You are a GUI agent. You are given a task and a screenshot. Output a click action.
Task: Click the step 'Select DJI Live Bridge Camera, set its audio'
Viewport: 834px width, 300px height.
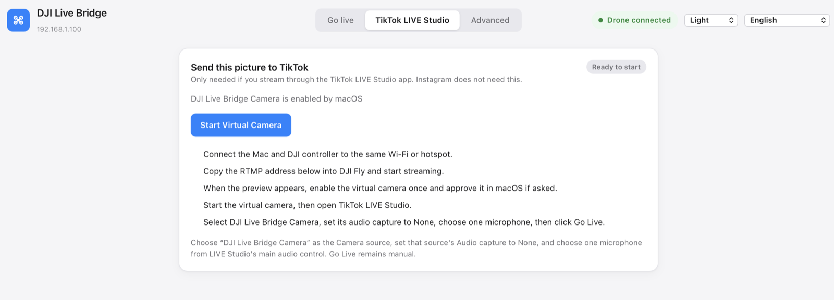[404, 222]
